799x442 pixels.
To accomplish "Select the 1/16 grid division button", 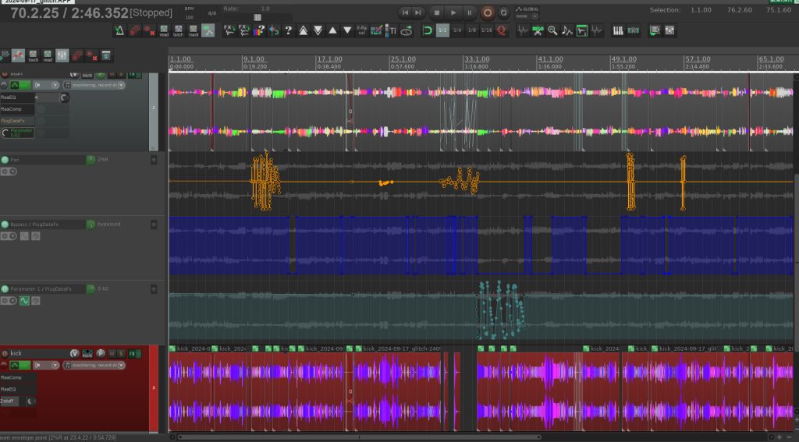I will tap(486, 30).
